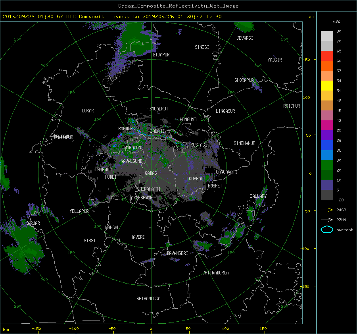Click the KOPPAL city label
The height and width of the screenshot is (334, 357).
point(196,179)
